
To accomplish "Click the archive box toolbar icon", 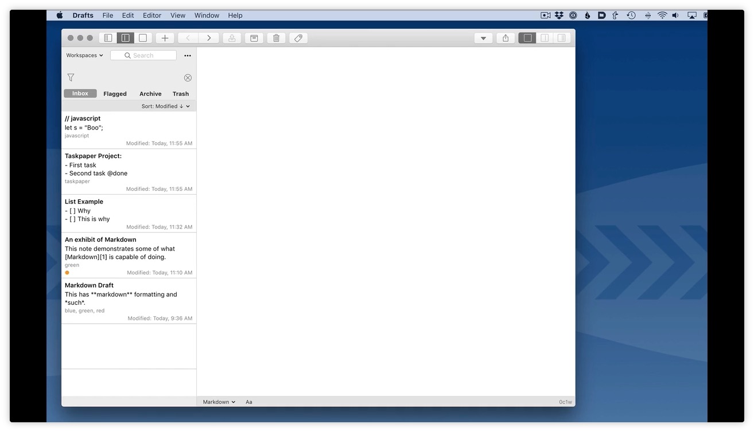I will point(254,38).
